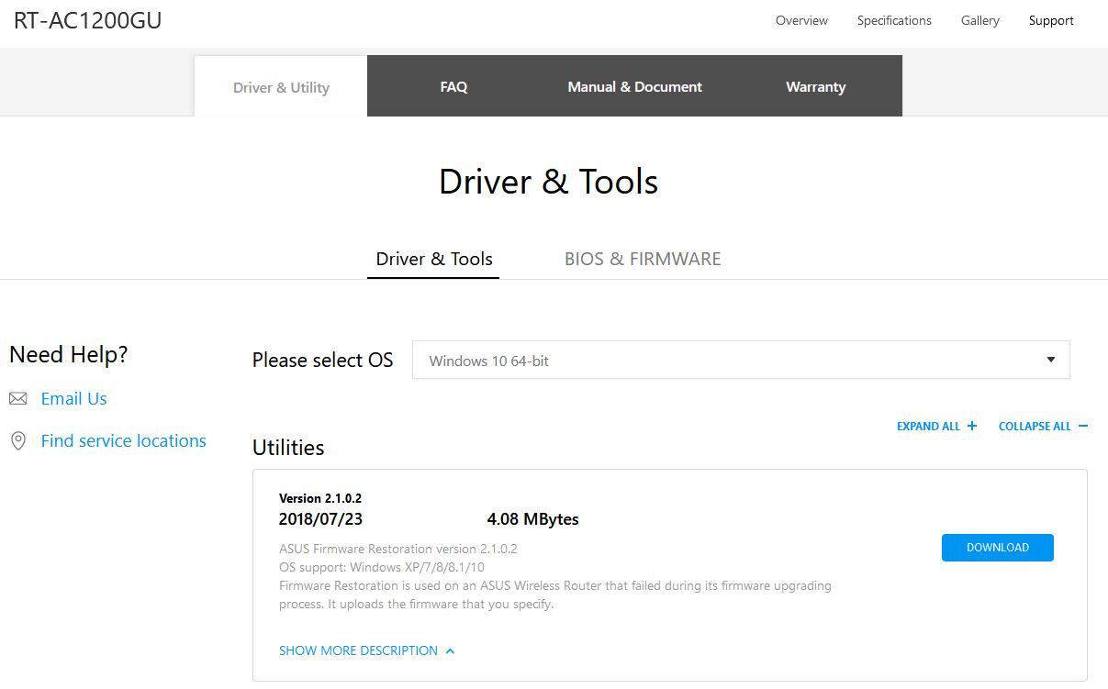1108x689 pixels.
Task: Click the envelope icon beside Email Us
Action: click(x=17, y=399)
